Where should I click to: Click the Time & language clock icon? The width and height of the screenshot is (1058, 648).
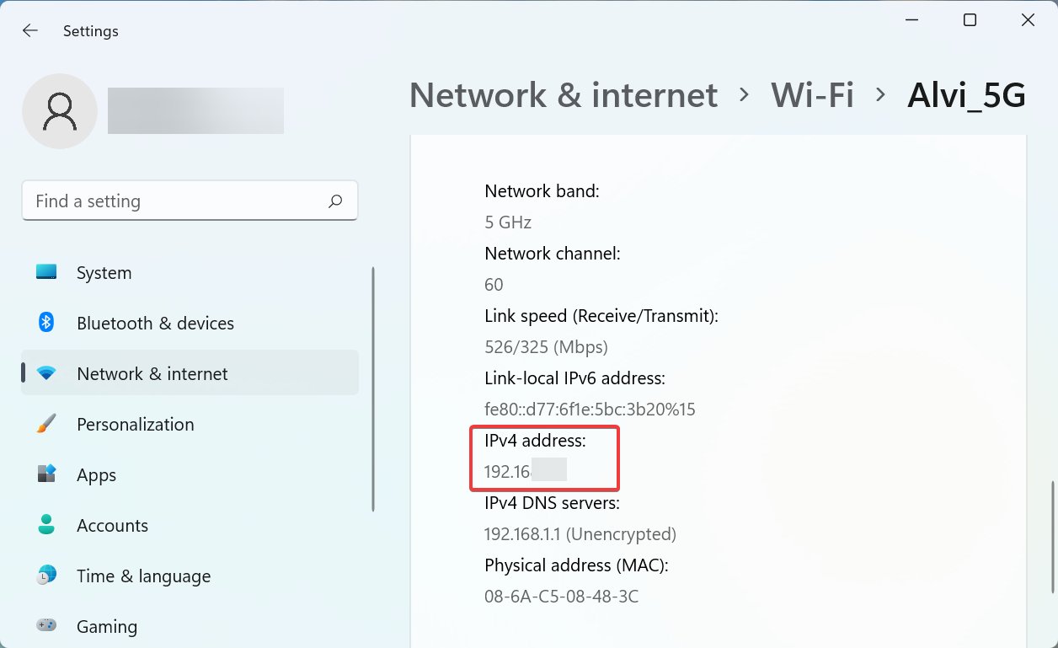tap(46, 576)
